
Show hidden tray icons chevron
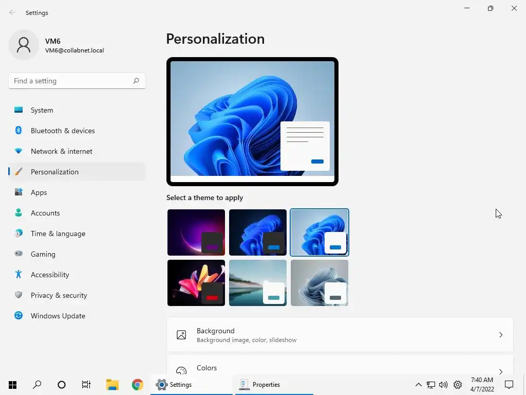(x=418, y=385)
